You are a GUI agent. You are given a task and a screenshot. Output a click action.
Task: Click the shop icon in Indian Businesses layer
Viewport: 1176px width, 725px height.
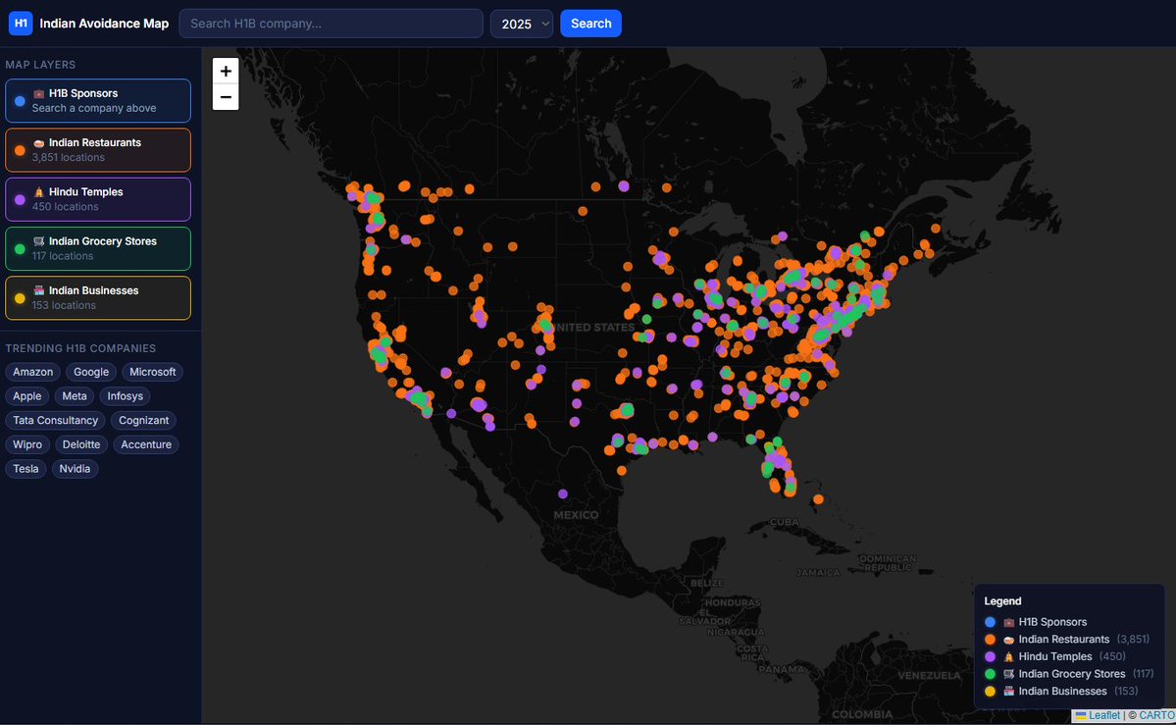click(x=39, y=290)
